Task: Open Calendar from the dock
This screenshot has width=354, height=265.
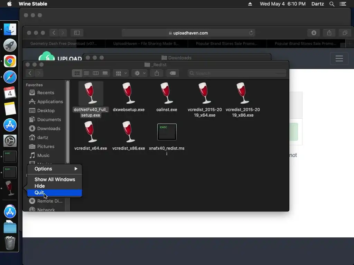Action: [10, 92]
